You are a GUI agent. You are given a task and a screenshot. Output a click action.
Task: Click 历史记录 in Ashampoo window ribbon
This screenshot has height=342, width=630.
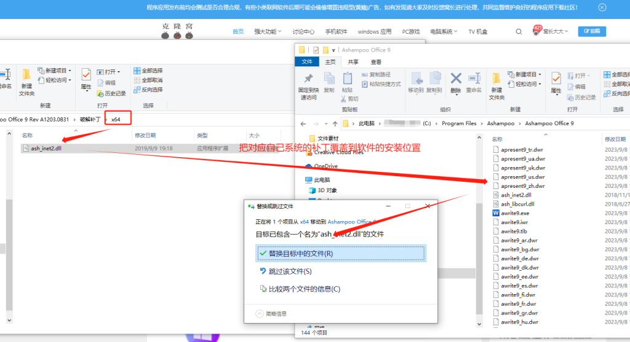pyautogui.click(x=581, y=98)
